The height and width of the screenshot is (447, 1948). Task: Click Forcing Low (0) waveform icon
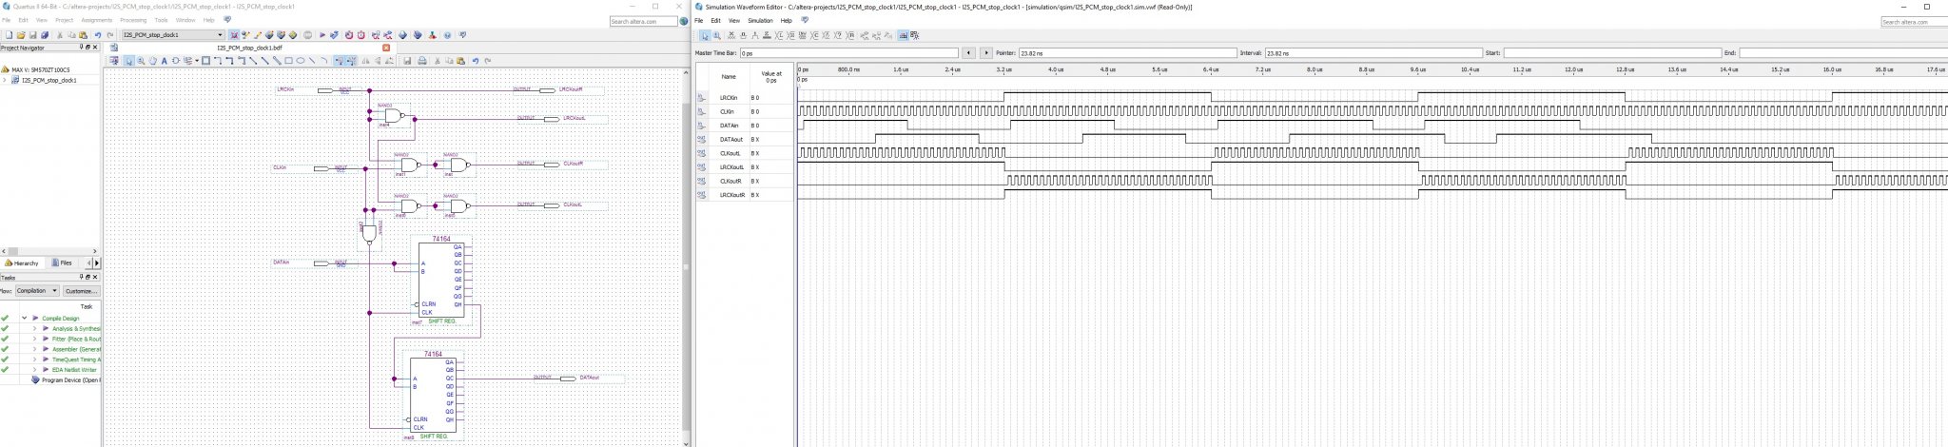coord(743,35)
